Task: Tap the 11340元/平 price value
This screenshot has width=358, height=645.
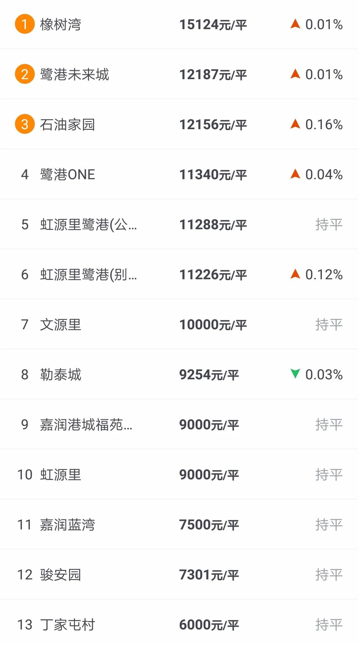Action: 213,175
